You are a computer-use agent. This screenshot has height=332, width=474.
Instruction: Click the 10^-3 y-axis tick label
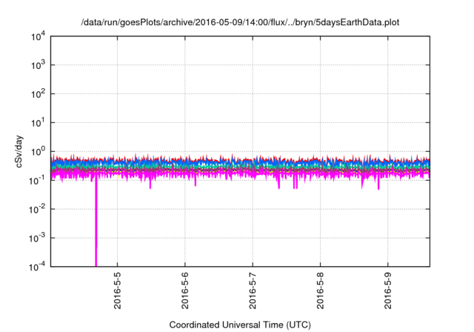tap(37, 238)
